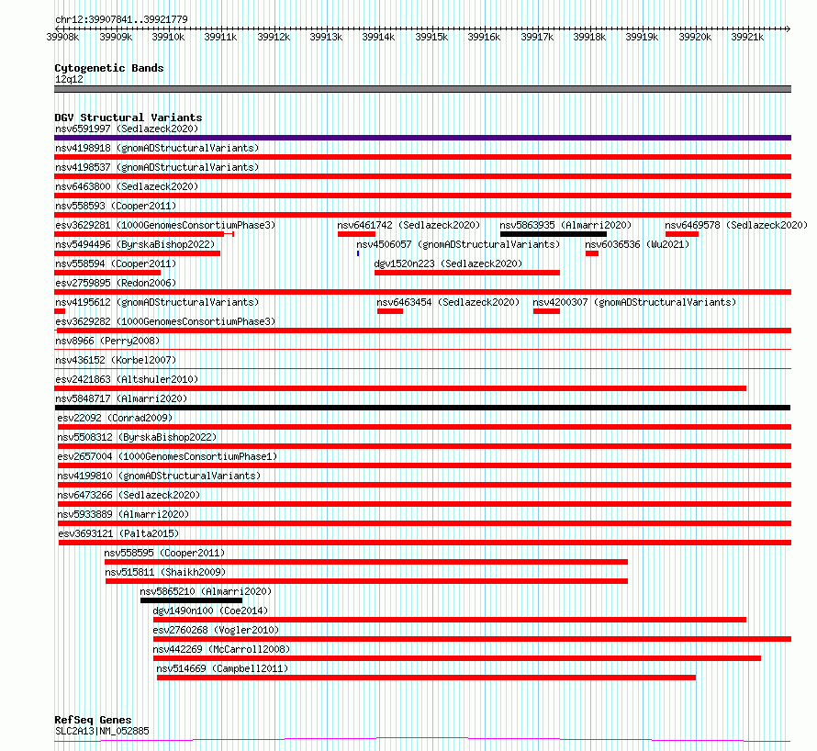Click esv22092 (Conrad2009) label
The image size is (817, 751).
click(115, 418)
